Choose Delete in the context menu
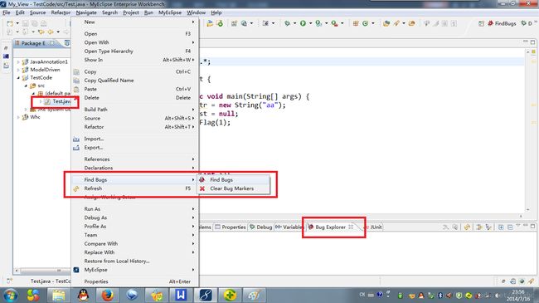Viewport: 539px width, 303px height. (x=134, y=97)
